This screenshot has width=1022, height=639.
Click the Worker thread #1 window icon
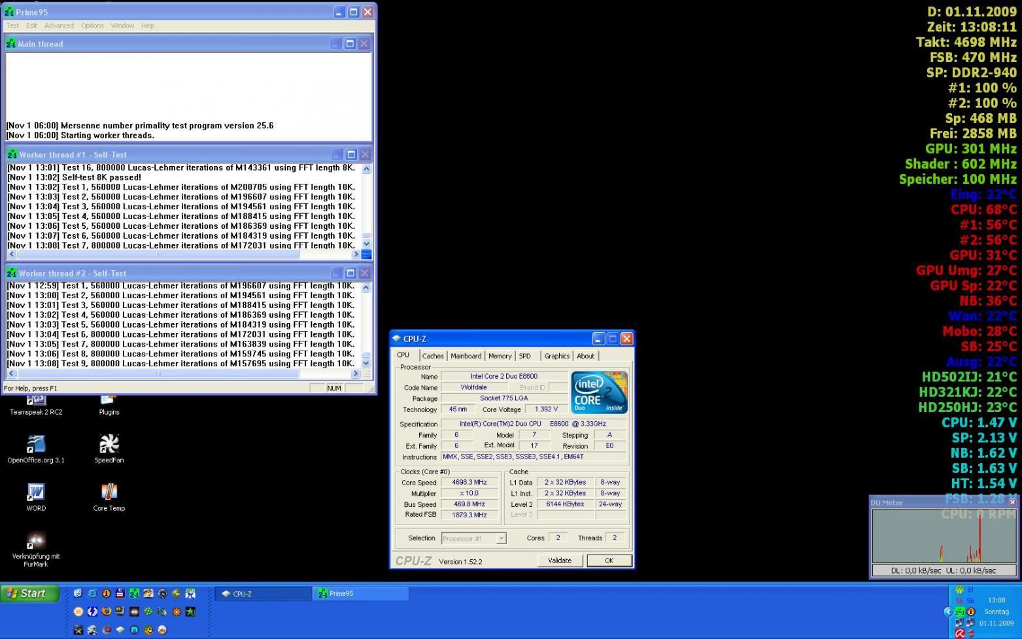point(12,154)
